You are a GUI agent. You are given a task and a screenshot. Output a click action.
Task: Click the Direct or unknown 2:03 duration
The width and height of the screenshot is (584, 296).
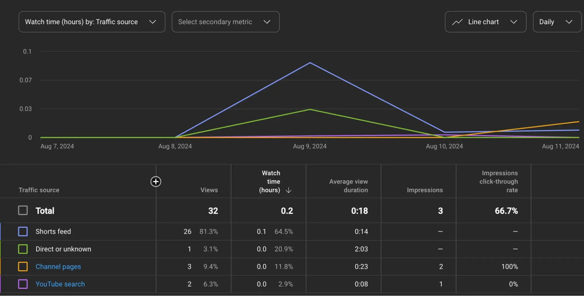[x=361, y=249]
